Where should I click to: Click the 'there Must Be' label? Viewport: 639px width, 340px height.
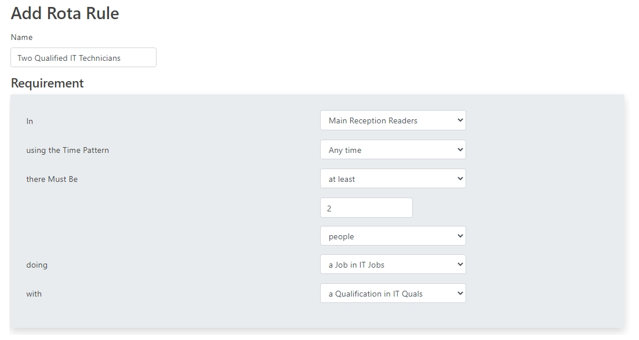(x=52, y=179)
